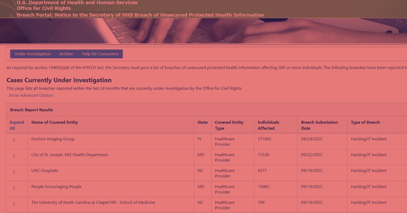
Task: Sort by Breach Submission Date column
Action: pyautogui.click(x=319, y=125)
